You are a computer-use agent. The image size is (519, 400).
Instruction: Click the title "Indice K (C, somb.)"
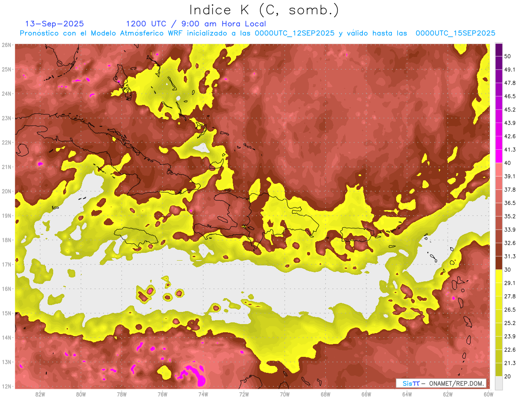(264, 10)
